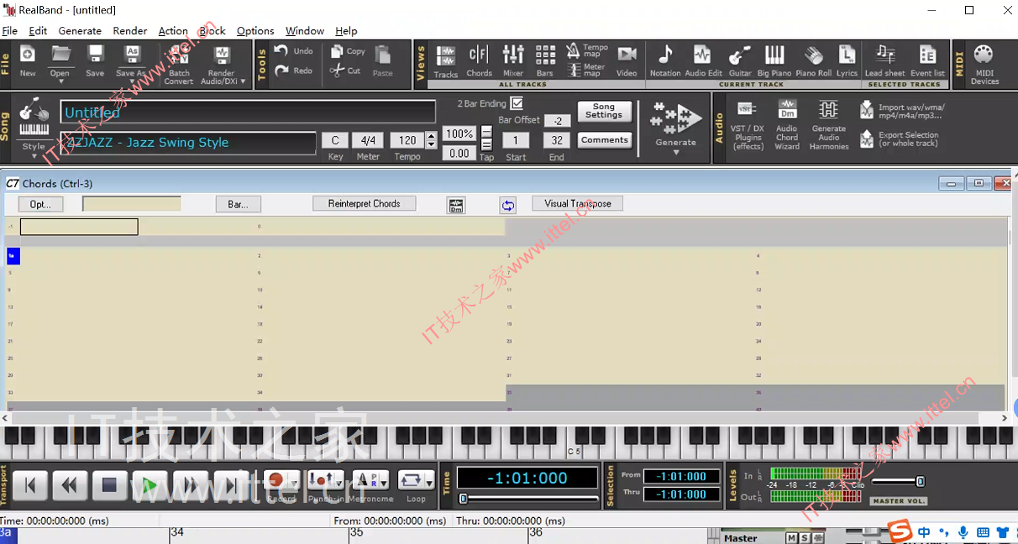Click the Save file icon

point(95,60)
